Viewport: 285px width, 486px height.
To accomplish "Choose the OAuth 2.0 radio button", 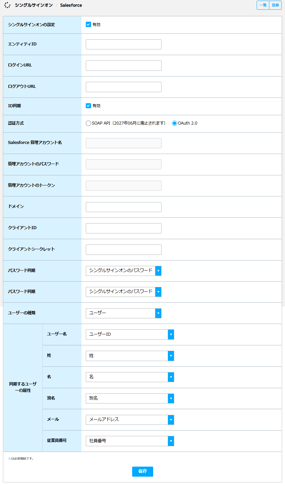I will coord(174,123).
